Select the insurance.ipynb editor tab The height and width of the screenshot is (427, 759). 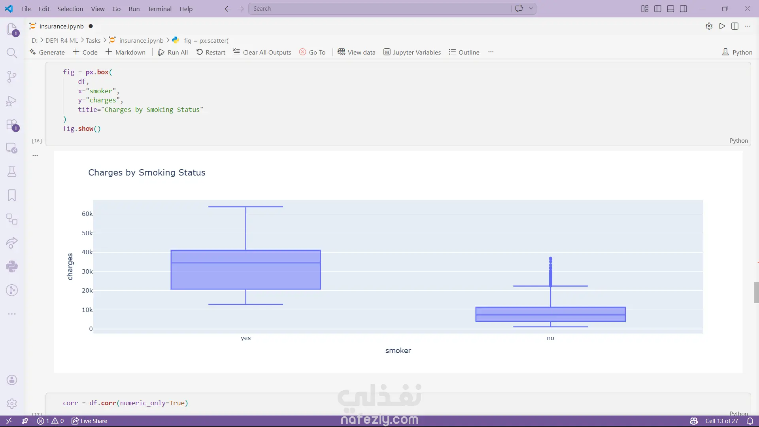click(61, 26)
